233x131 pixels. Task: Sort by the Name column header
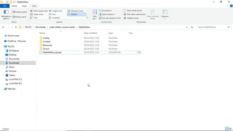click(42, 33)
